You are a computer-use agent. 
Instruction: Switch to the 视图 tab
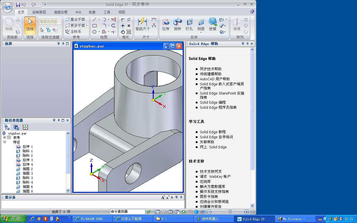(x=122, y=12)
